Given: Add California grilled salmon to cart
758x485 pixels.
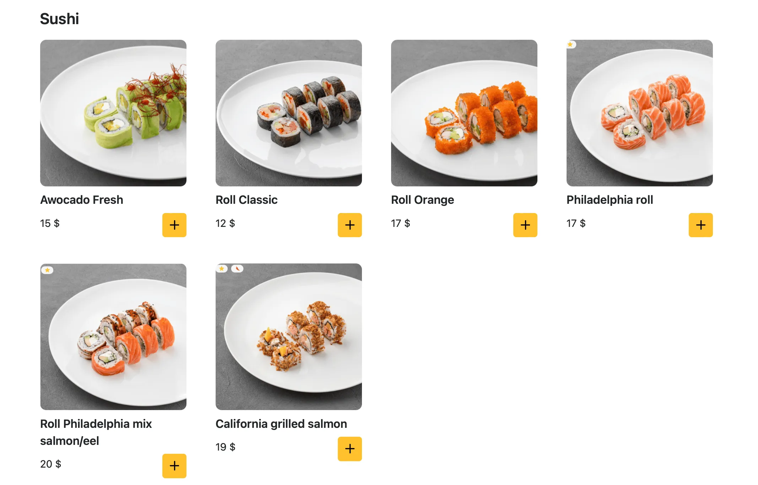Looking at the screenshot, I should click(350, 448).
